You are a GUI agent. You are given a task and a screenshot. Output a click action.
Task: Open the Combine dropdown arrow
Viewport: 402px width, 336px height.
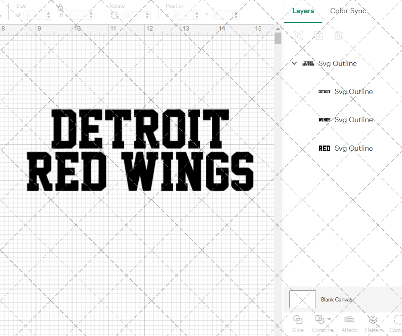(329, 320)
